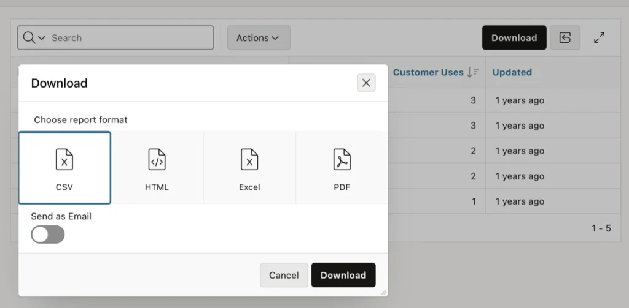This screenshot has width=629, height=308.
Task: Click the Send as Email label
Action: [x=61, y=216]
